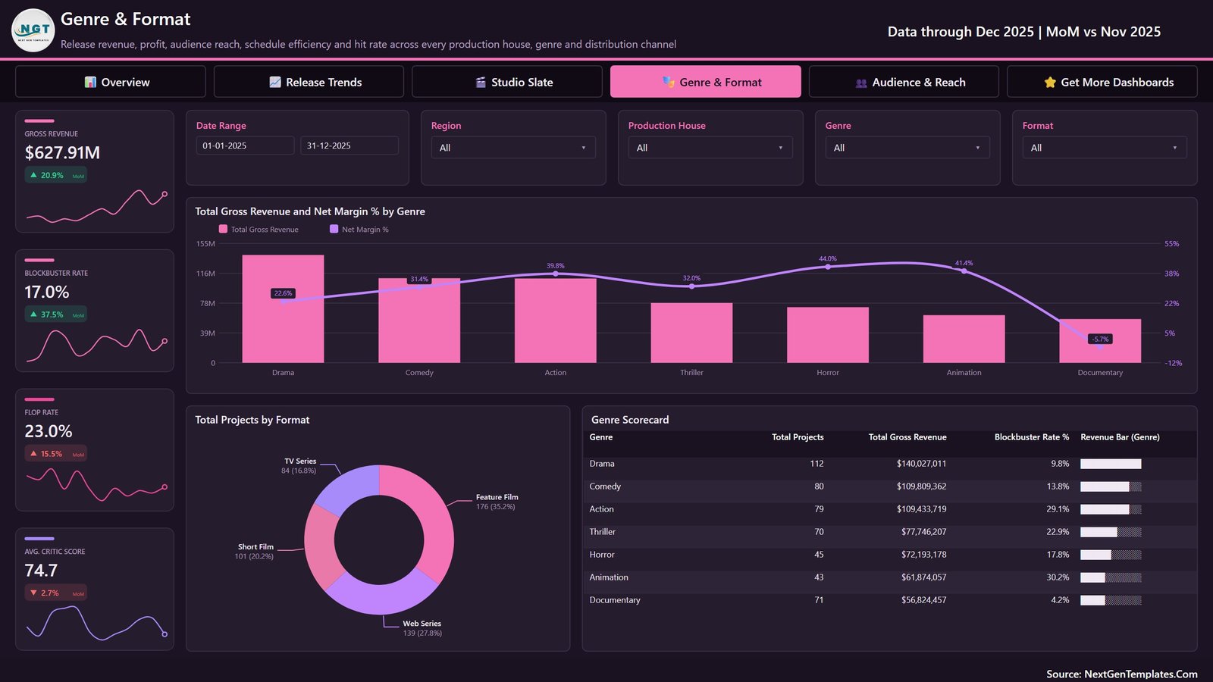Click the Studio Slate clapperboard icon
Screen dimensions: 1213x682
point(481,82)
